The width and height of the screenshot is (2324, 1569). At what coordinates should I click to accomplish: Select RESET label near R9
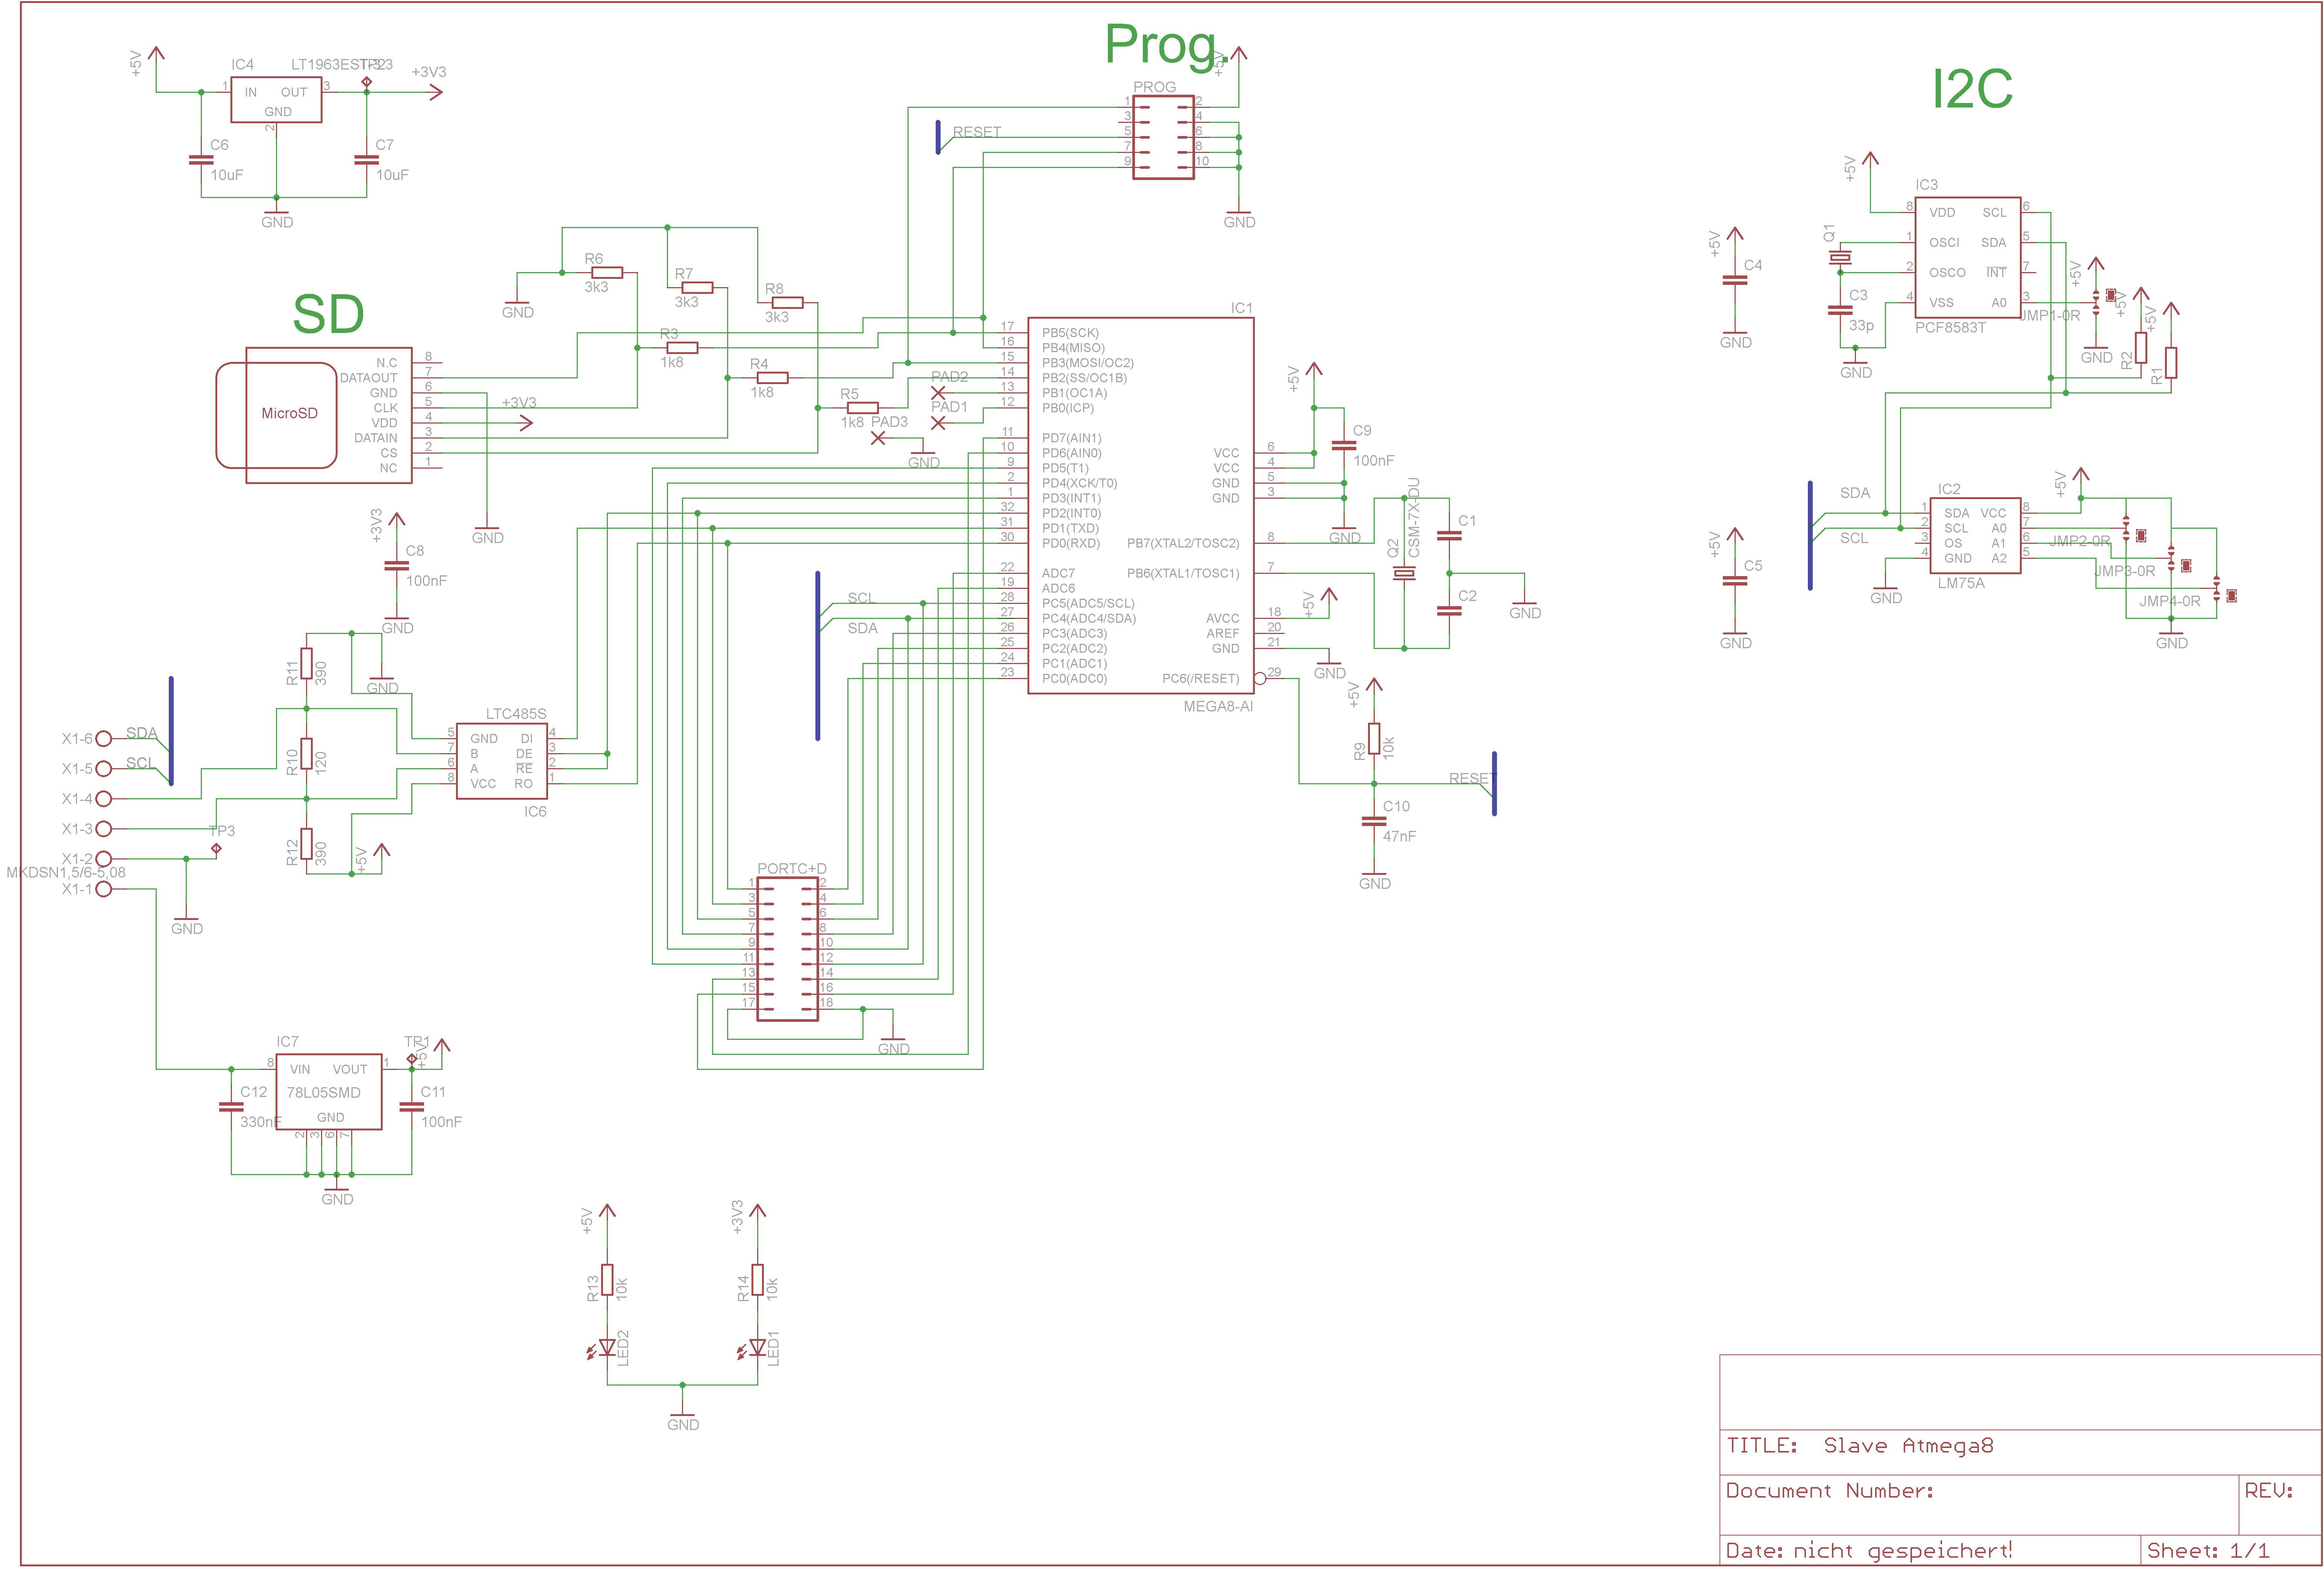tap(1472, 779)
